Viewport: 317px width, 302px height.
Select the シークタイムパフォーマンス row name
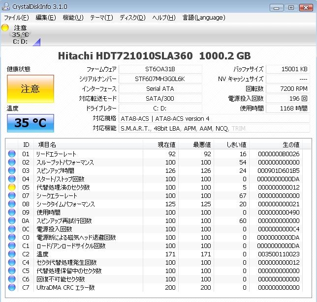coord(65,204)
